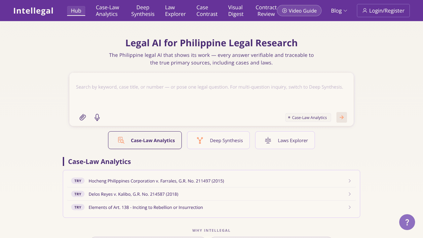Open Deep Synthesis in top navigation
Image resolution: width=423 pixels, height=238 pixels.
[143, 11]
